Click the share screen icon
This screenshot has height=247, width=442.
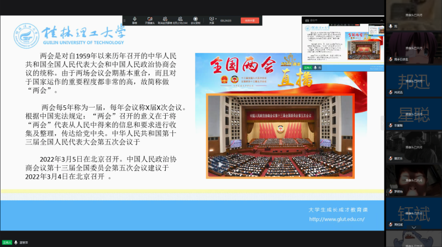(211, 20)
